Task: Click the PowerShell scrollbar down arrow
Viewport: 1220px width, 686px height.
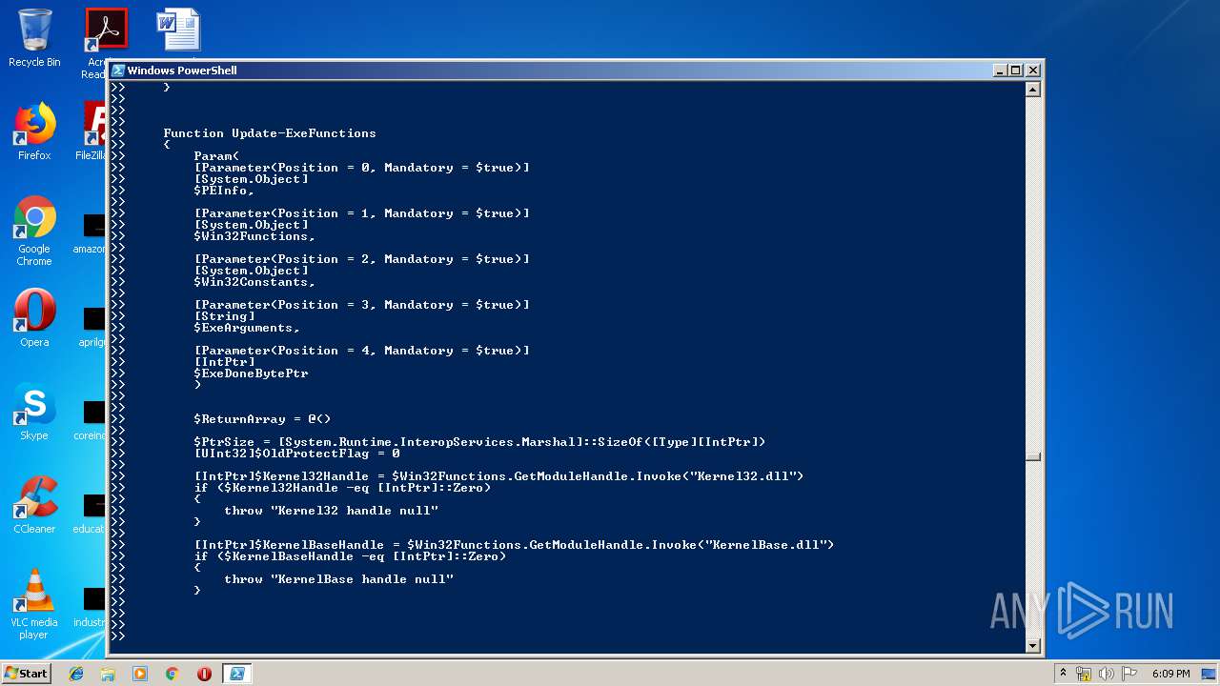Action: click(x=1032, y=646)
